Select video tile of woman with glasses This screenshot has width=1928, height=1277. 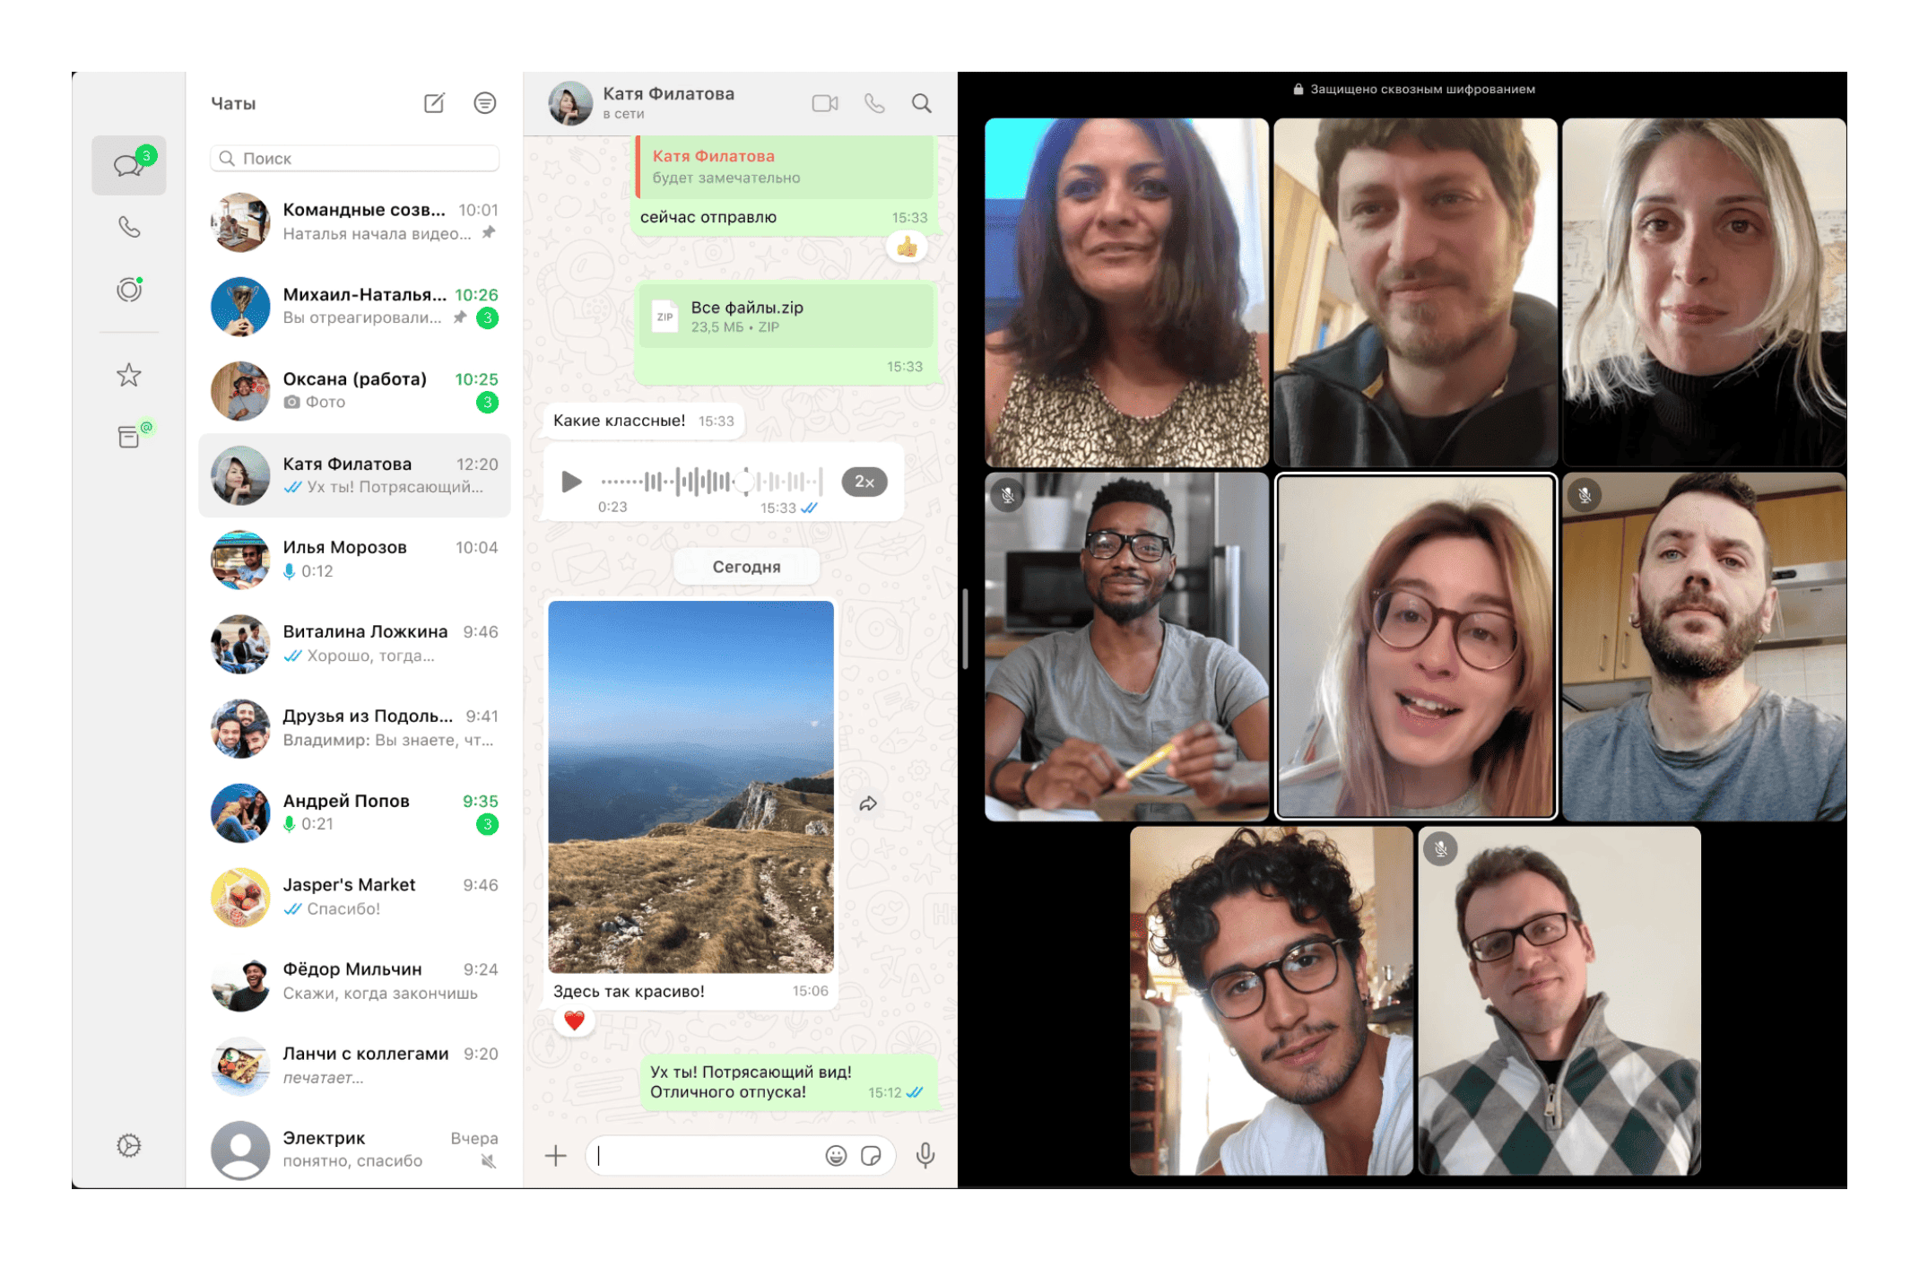(x=1415, y=647)
